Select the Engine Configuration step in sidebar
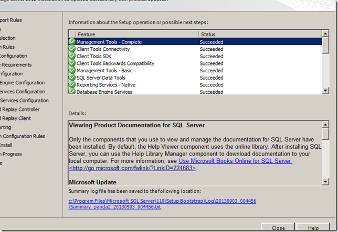 click(23, 83)
